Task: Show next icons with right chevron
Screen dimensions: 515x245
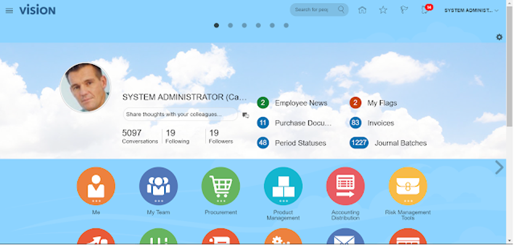Action: pyautogui.click(x=499, y=167)
